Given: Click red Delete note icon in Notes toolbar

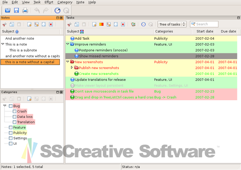Looking at the screenshot, I should pos(51,24).
